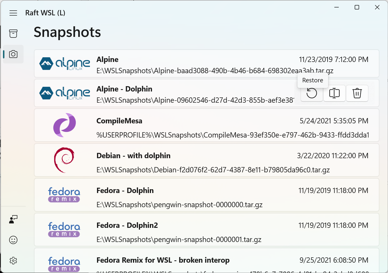388x273 pixels.
Task: Click the smiley face sidebar icon
Action: pyautogui.click(x=13, y=240)
